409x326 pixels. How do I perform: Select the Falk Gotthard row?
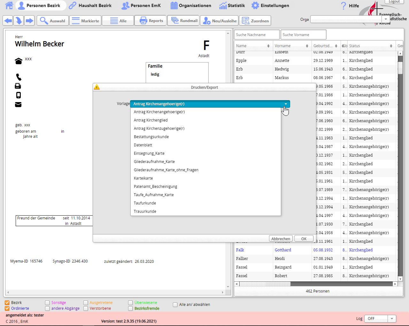316,250
